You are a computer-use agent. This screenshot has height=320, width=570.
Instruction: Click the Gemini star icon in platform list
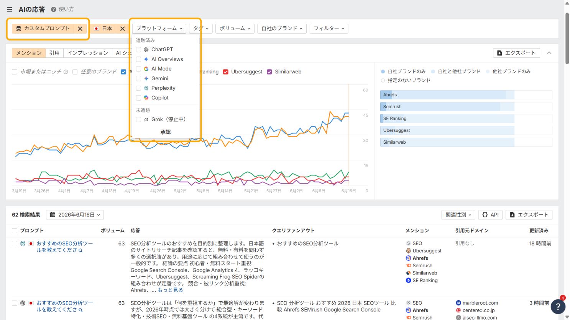[146, 78]
